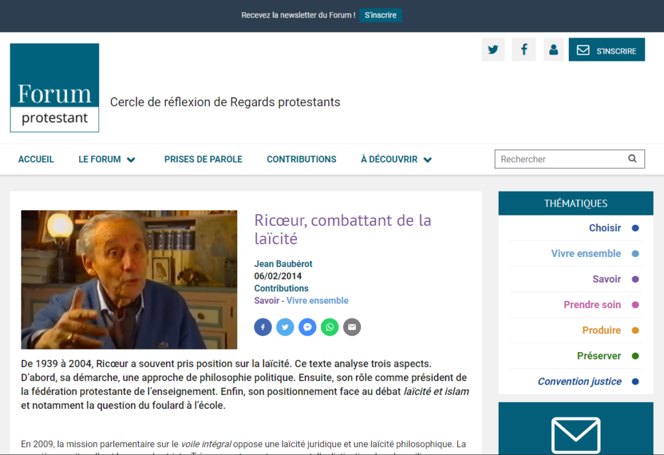Image resolution: width=664 pixels, height=455 pixels.
Task: Select Vivre ensemble in Thématiques
Action: [x=586, y=253]
